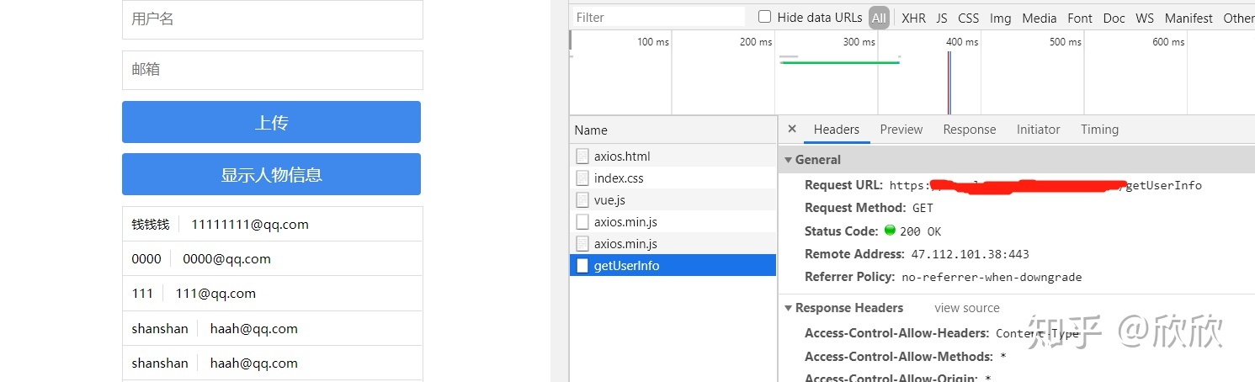Switch to the Initiator tab
The image size is (1255, 382).
click(1039, 130)
